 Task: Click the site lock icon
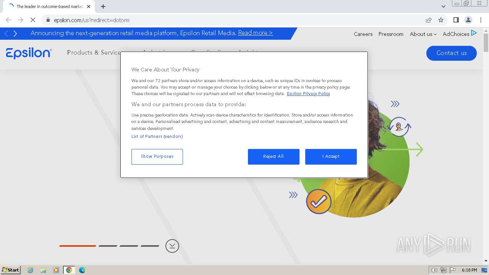(x=48, y=20)
